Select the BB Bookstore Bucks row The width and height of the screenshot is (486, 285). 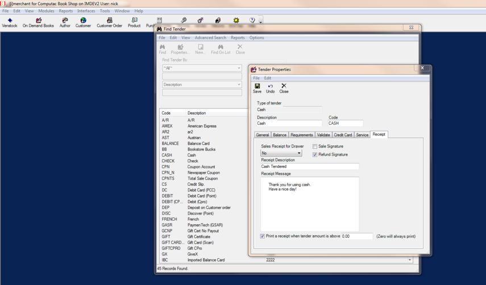click(204, 149)
